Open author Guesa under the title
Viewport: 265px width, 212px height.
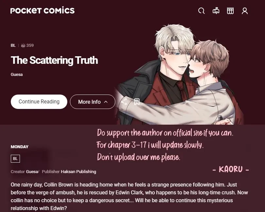coord(17,75)
